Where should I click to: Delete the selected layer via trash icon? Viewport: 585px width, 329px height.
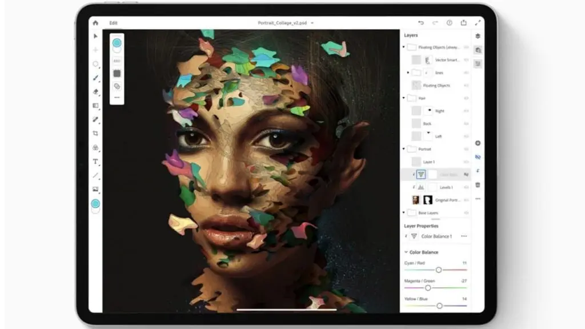pos(478,184)
